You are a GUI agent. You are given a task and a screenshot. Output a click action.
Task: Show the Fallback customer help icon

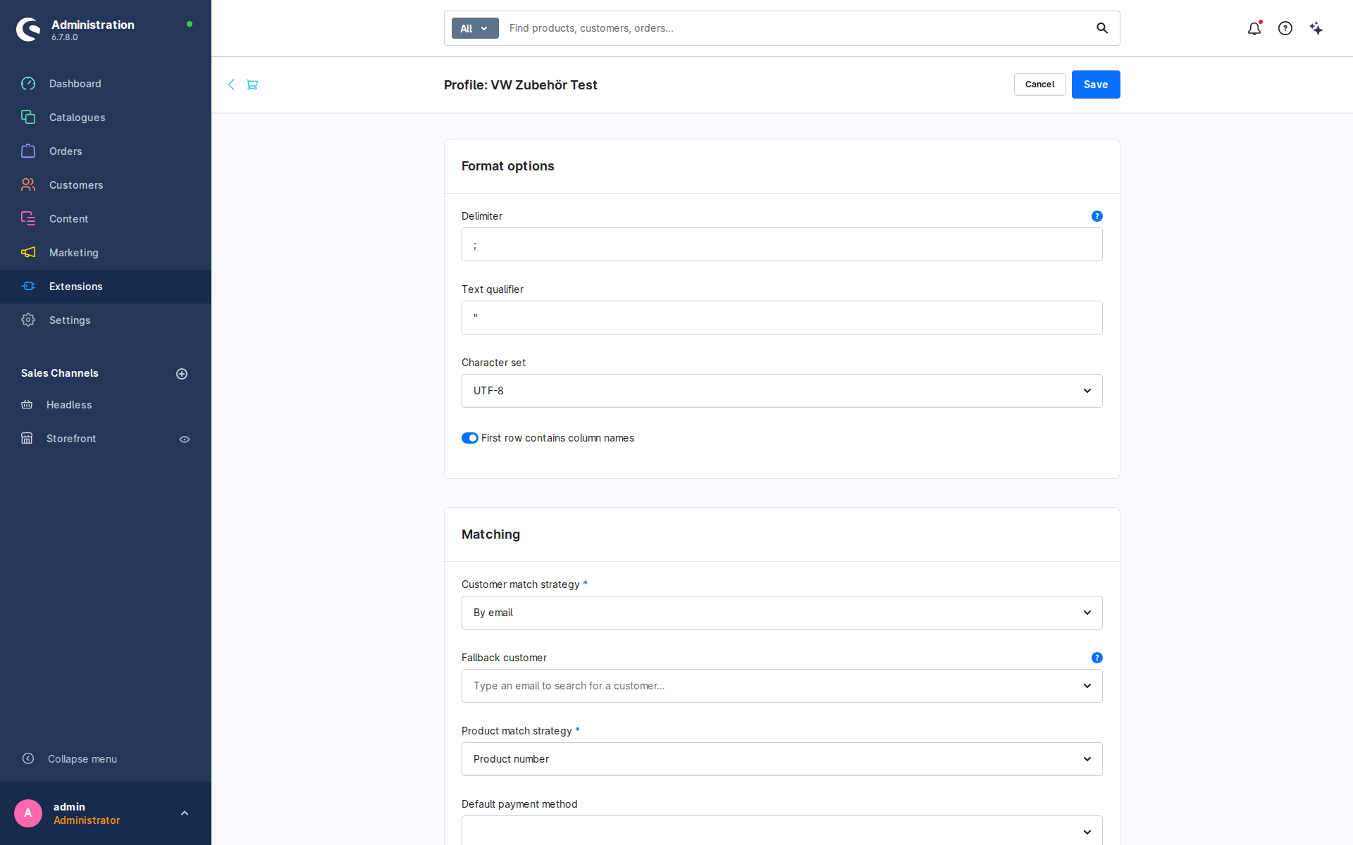[1097, 658]
